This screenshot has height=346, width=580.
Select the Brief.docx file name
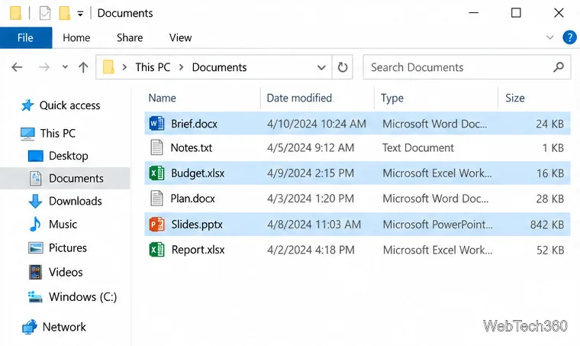tap(194, 124)
